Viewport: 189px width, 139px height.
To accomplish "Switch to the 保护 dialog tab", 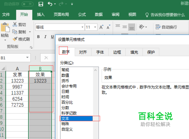I will pos(151,52).
